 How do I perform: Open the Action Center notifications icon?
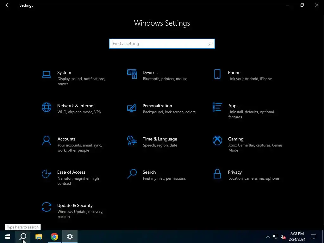(314, 237)
